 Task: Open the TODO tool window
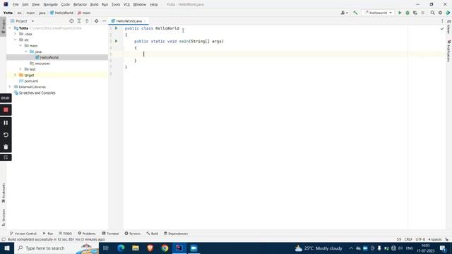[65, 234]
